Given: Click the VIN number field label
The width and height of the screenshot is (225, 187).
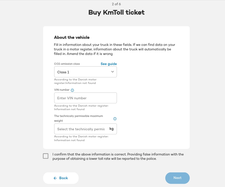Looking at the screenshot, I should (62, 90).
